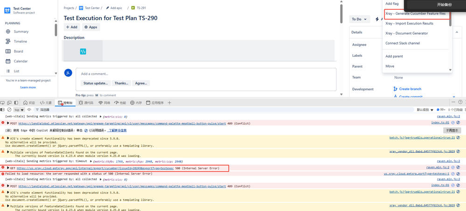Click the automation lightning icon beside To Do
The width and height of the screenshot is (466, 211).
(377, 19)
